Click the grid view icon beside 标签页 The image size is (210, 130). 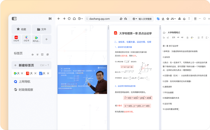click(42, 55)
